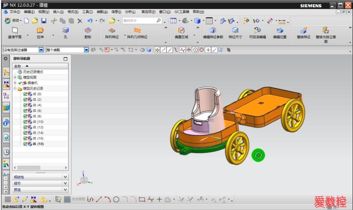
Task: Click the Save icon in the toolbar
Action: (x=44, y=21)
